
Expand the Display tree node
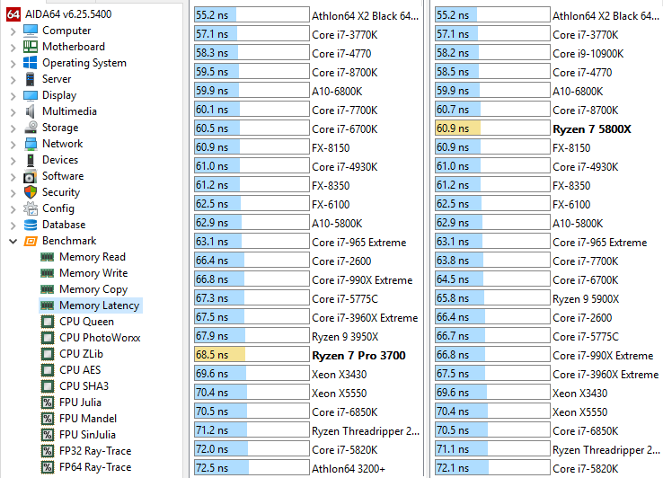(x=13, y=96)
